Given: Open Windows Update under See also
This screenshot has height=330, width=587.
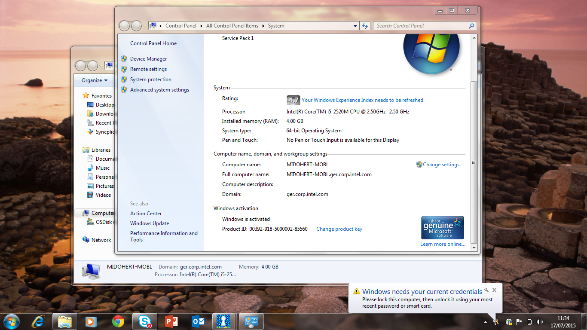Looking at the screenshot, I should pos(150,223).
